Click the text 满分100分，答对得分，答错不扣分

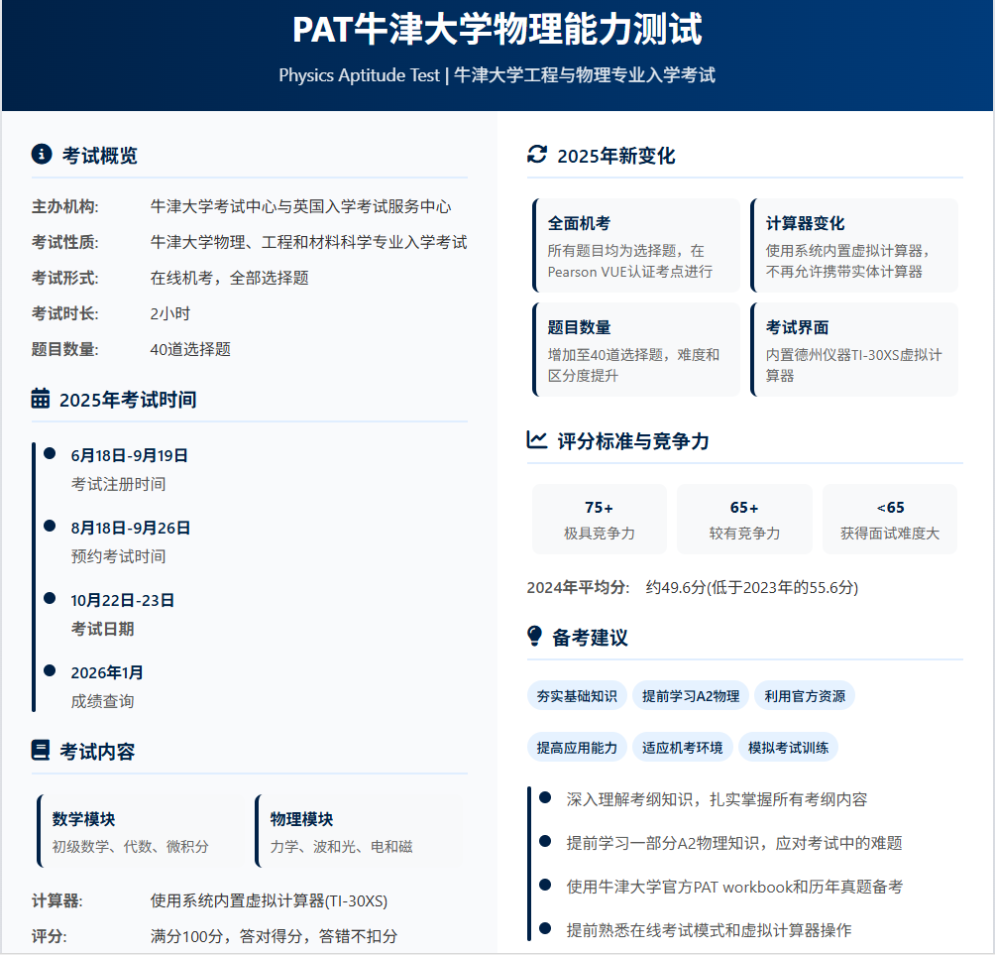click(274, 936)
